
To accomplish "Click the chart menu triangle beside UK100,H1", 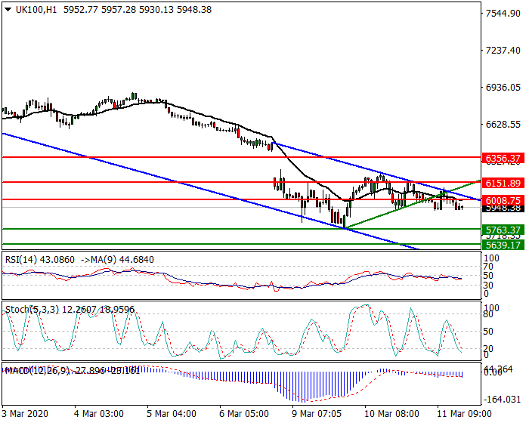I will [8, 10].
